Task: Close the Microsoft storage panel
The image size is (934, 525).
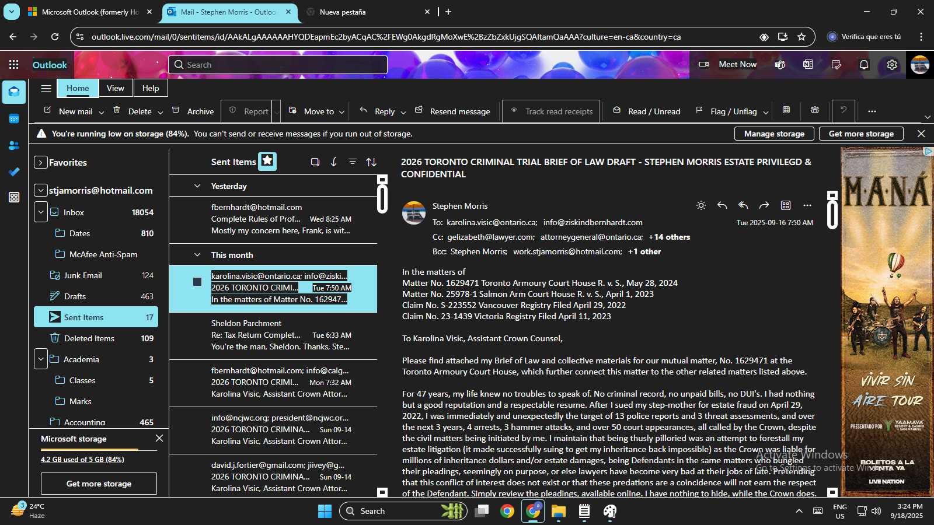Action: (159, 438)
